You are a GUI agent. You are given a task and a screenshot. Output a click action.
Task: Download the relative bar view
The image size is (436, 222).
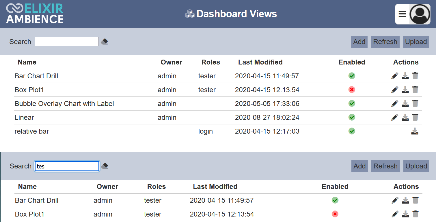pyautogui.click(x=415, y=131)
